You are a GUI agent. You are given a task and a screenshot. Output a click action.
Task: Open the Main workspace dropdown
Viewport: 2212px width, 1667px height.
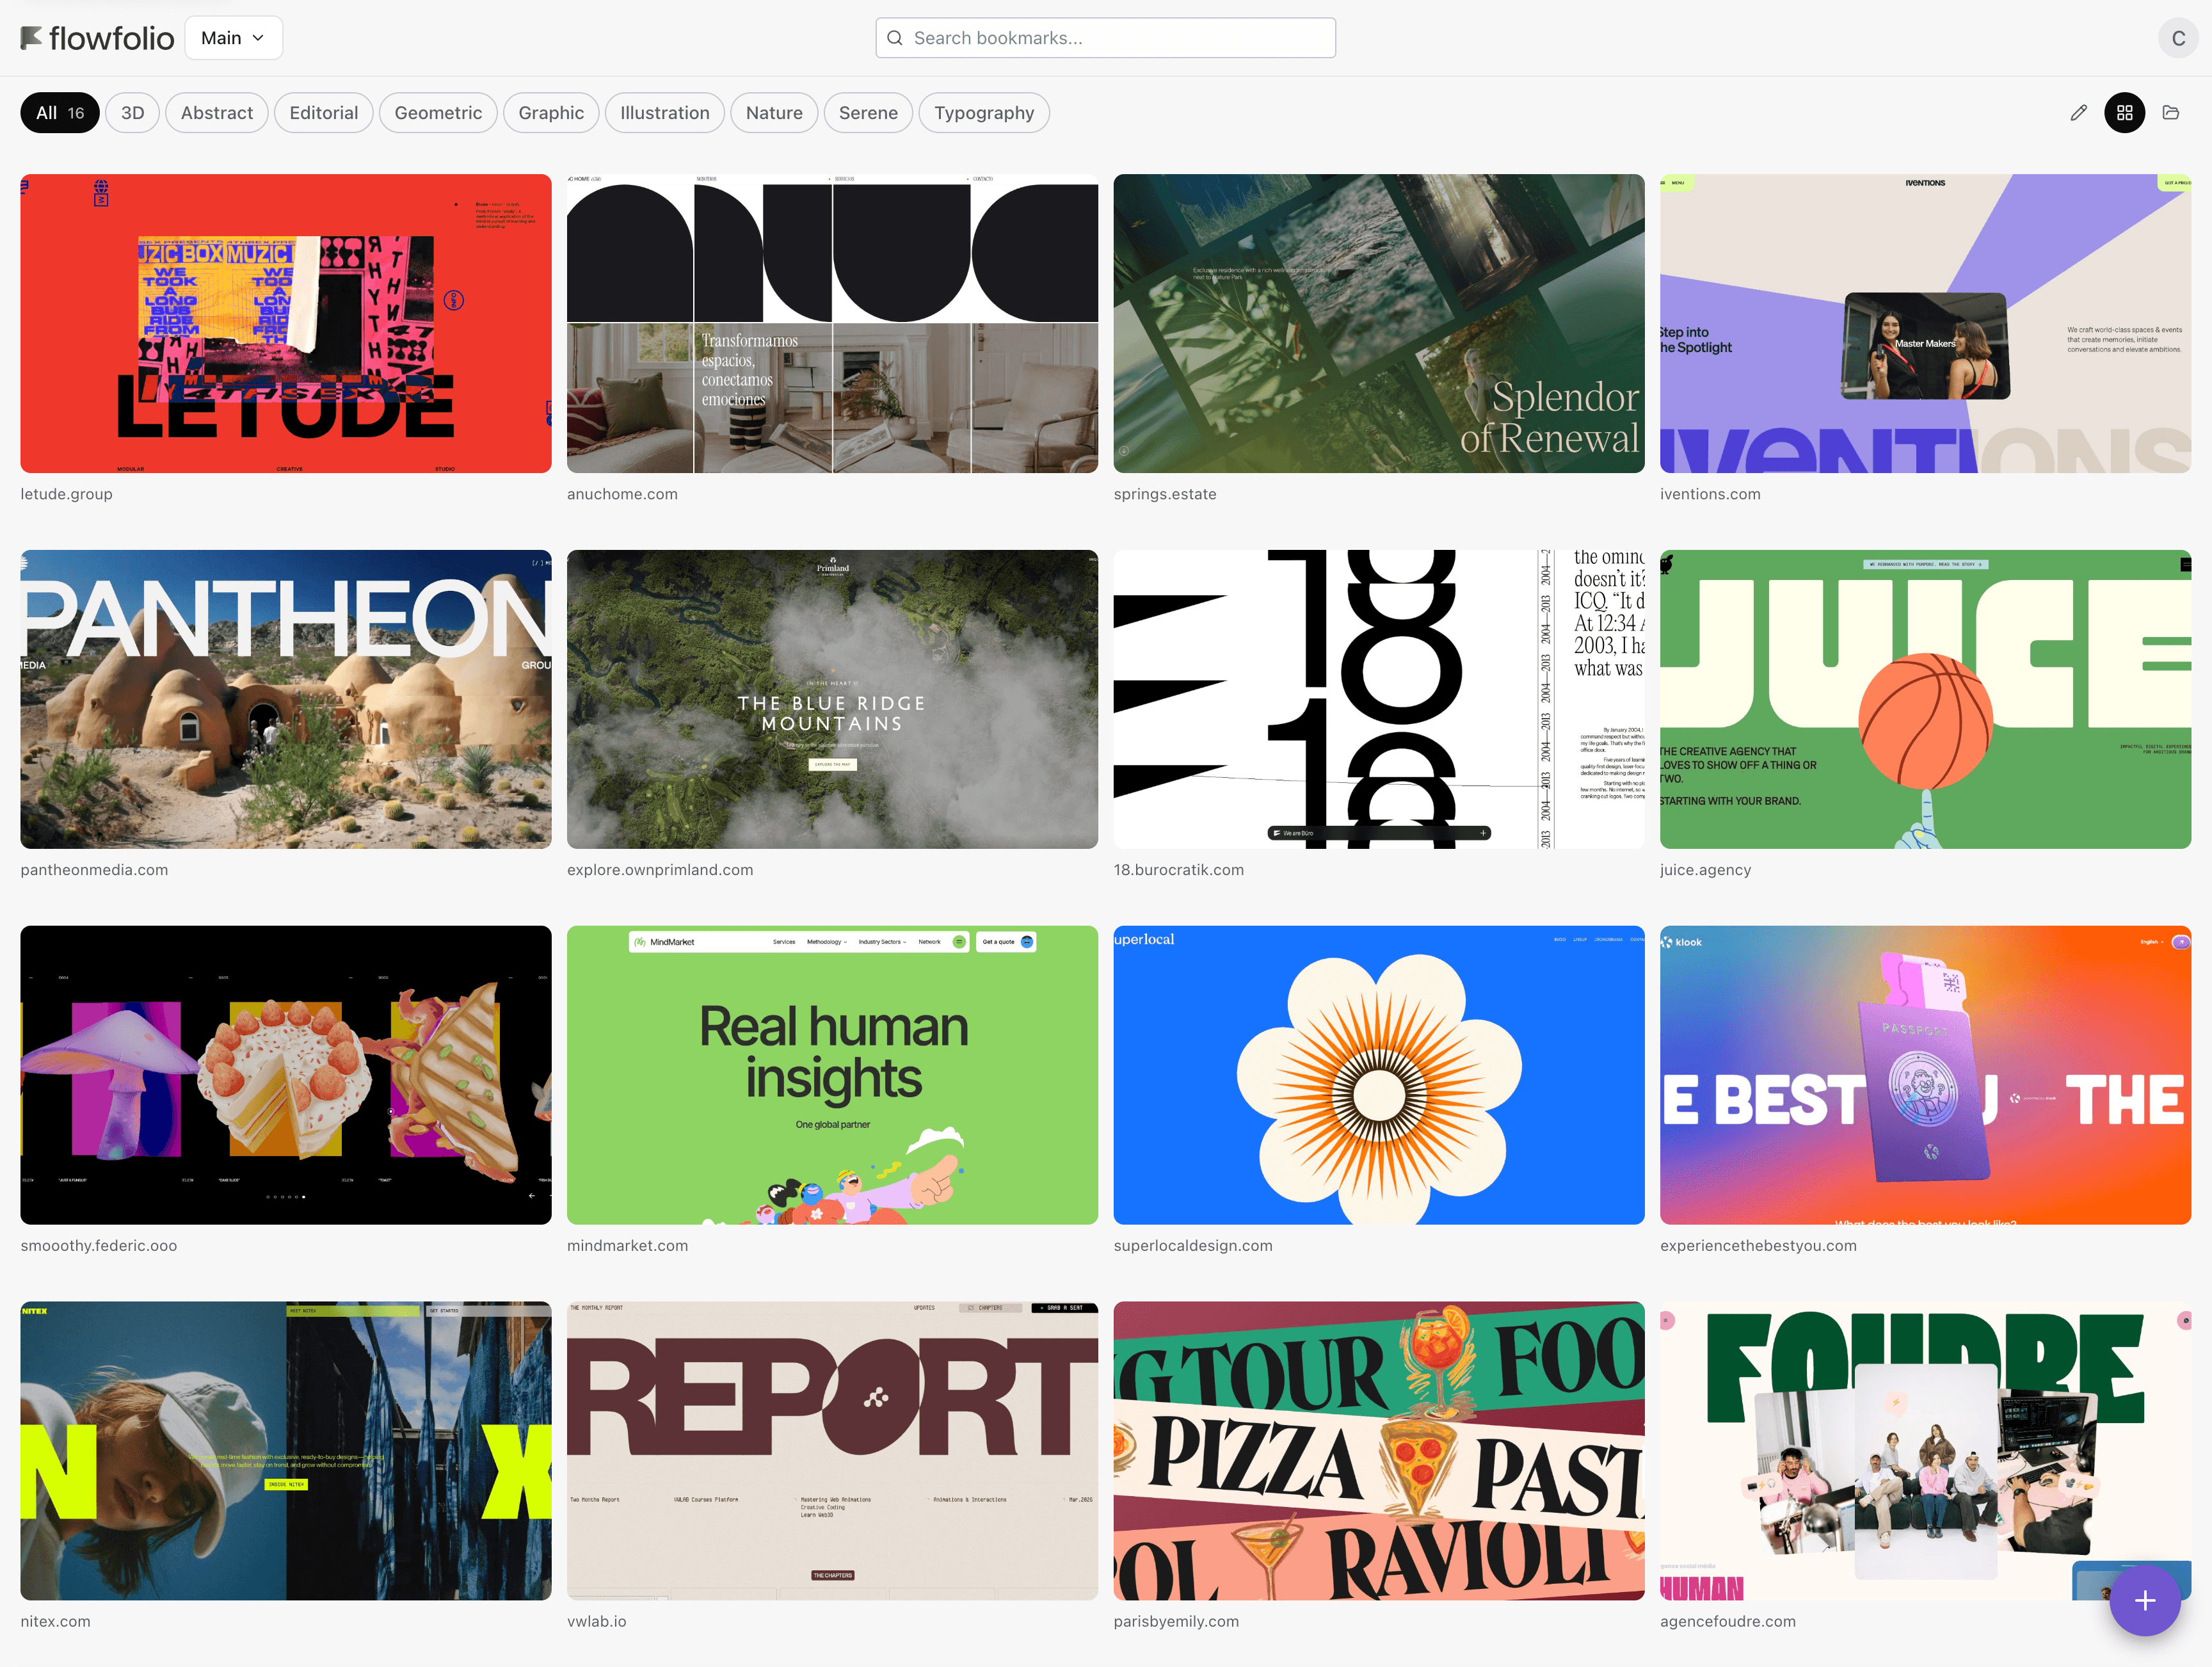coord(233,37)
